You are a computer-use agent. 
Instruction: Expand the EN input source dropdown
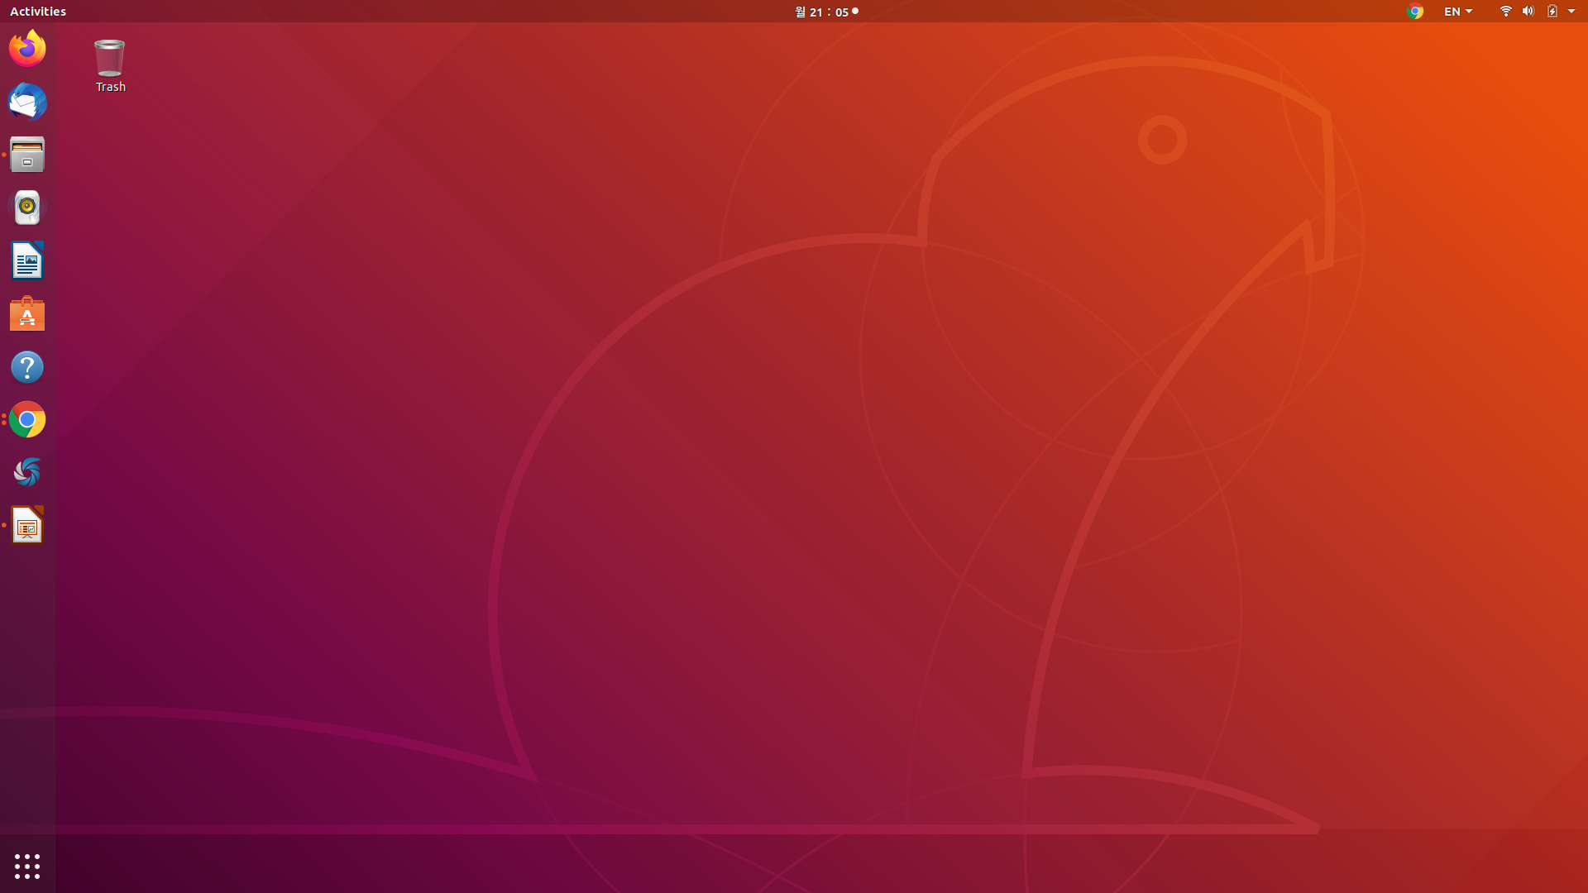[1458, 12]
